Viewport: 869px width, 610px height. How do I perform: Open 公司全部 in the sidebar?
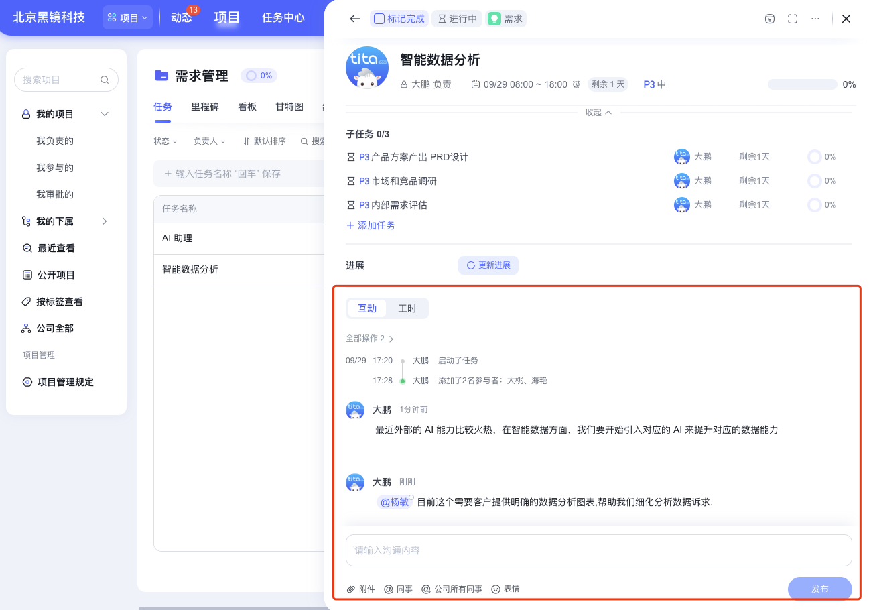[x=48, y=328]
